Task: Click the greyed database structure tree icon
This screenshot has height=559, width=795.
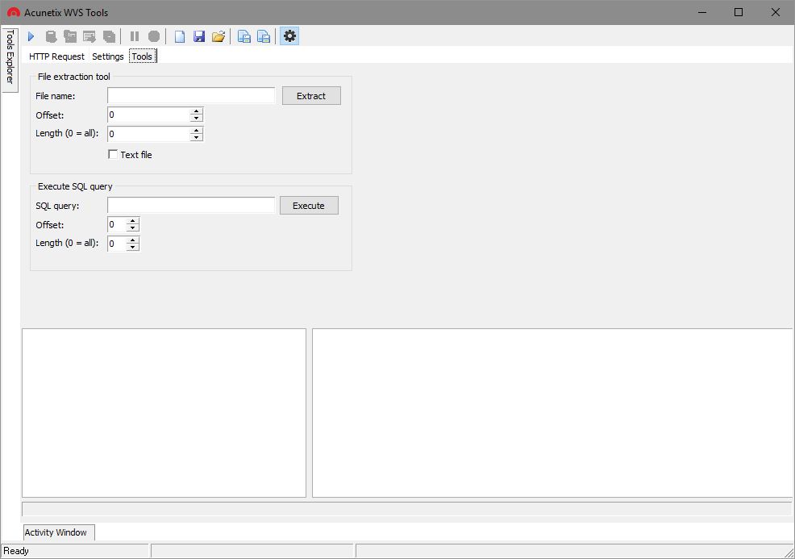Action: 70,36
